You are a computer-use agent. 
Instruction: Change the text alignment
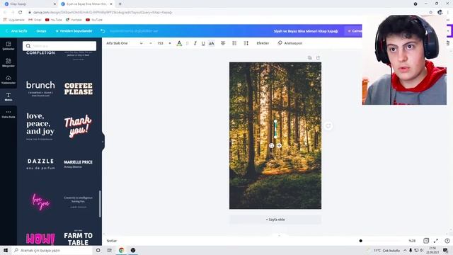tap(223, 43)
